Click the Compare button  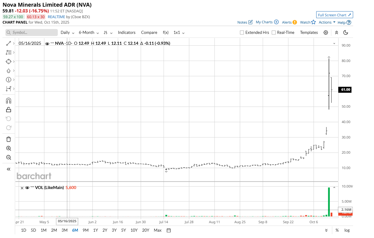(149, 32)
